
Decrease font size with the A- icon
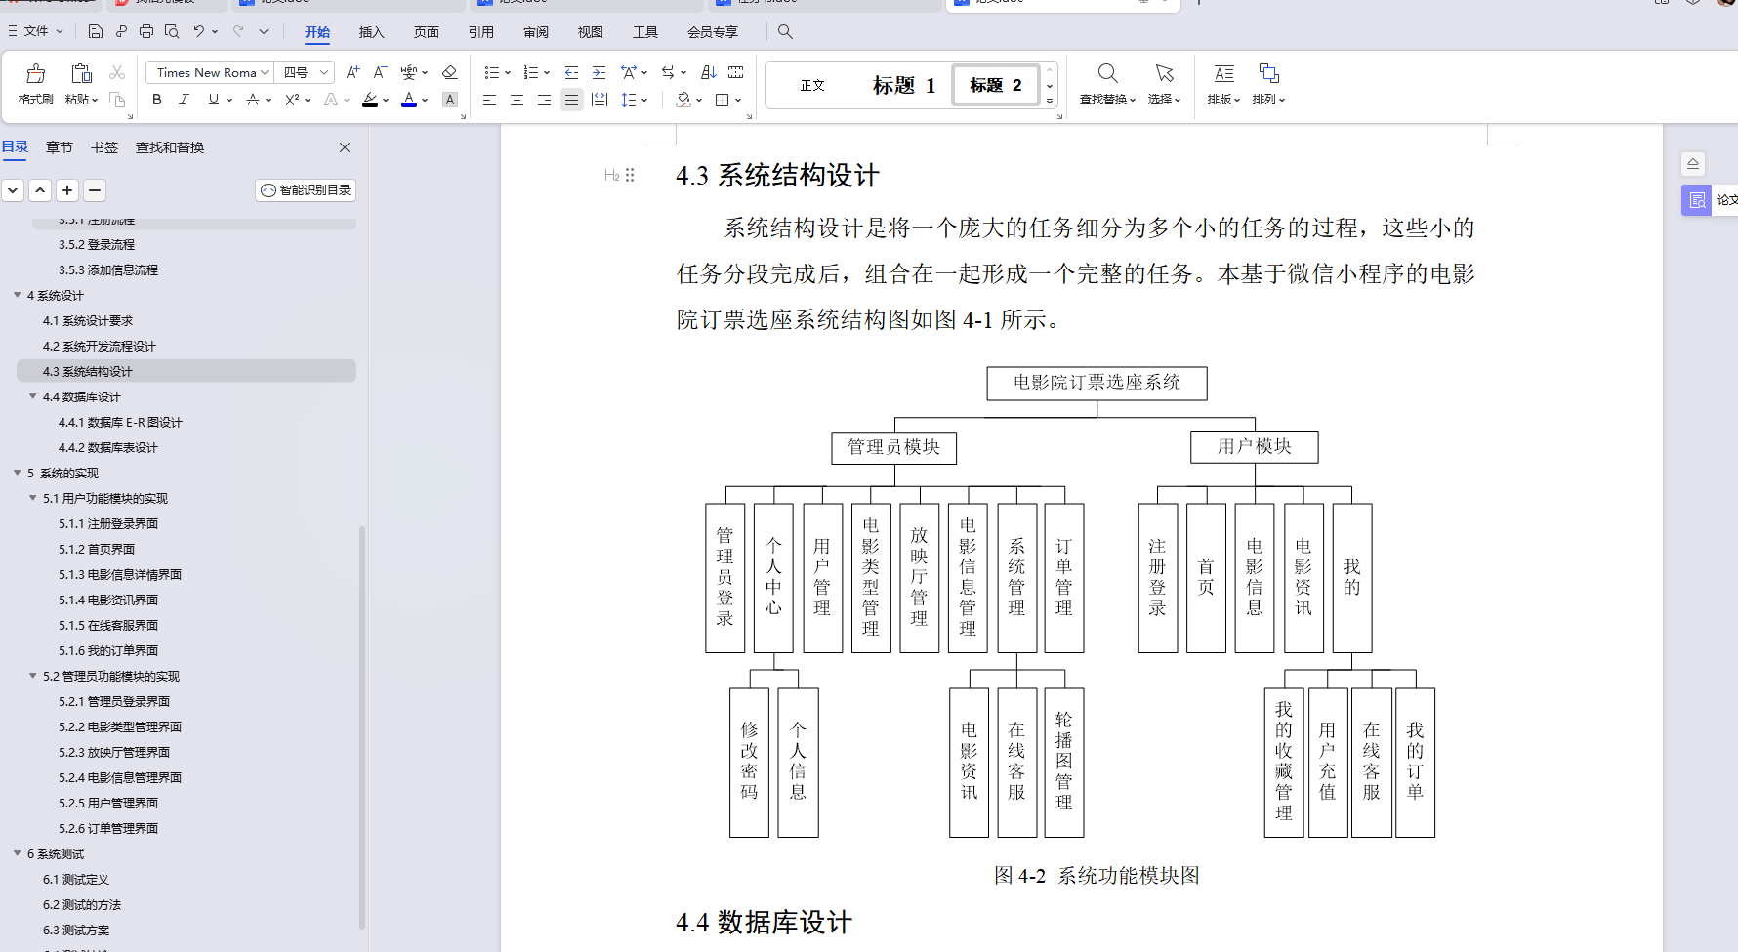click(x=381, y=72)
